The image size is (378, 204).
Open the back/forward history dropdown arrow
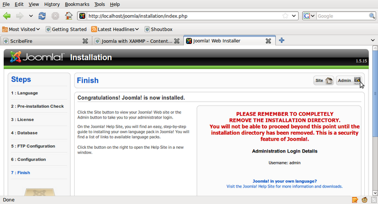click(31, 16)
